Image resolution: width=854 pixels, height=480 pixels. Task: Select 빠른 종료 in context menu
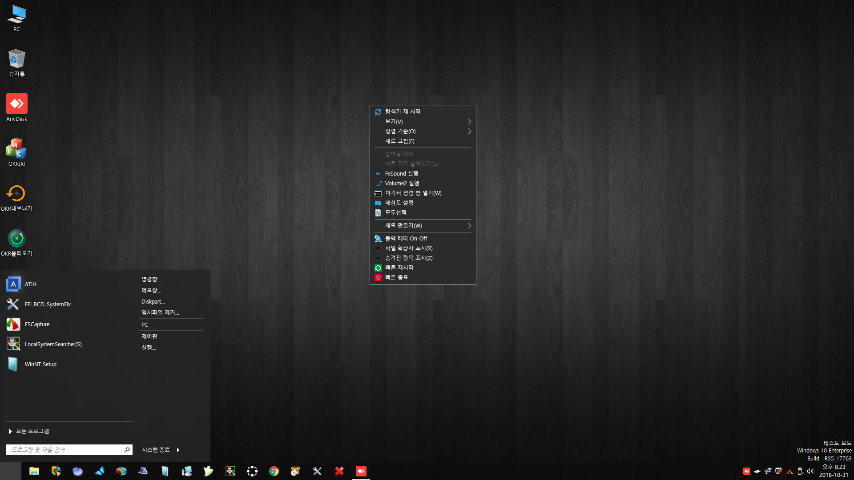pyautogui.click(x=423, y=277)
